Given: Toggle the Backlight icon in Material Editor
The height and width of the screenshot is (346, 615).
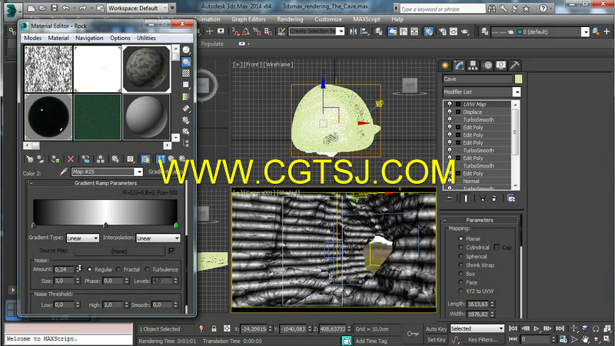Looking at the screenshot, I should pyautogui.click(x=186, y=62).
